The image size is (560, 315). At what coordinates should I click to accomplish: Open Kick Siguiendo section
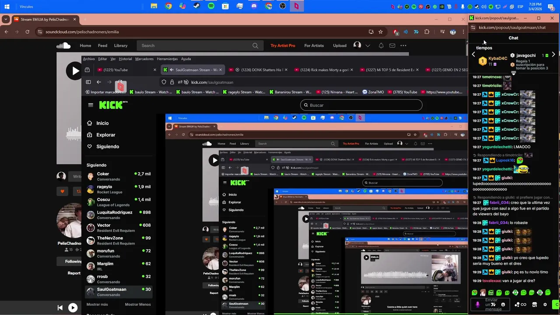point(108,147)
